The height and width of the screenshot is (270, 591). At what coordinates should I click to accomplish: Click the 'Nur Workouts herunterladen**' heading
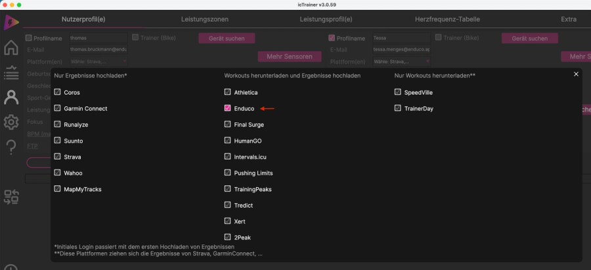[435, 76]
